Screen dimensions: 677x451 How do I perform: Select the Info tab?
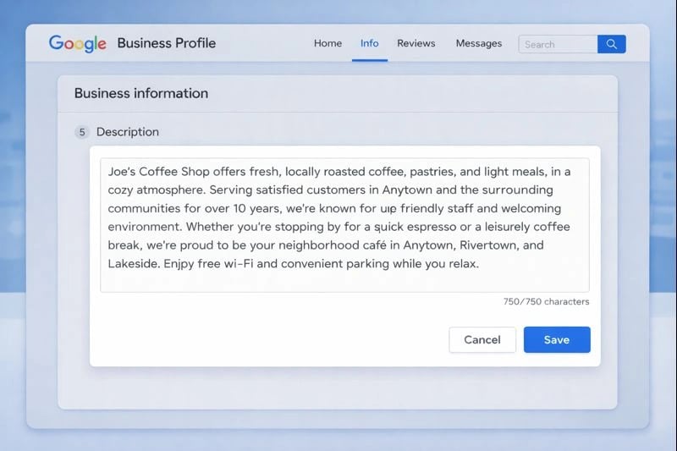click(x=370, y=43)
